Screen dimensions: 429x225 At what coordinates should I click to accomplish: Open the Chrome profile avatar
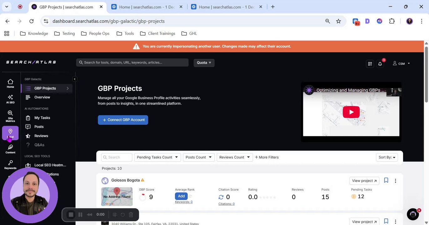point(410,21)
